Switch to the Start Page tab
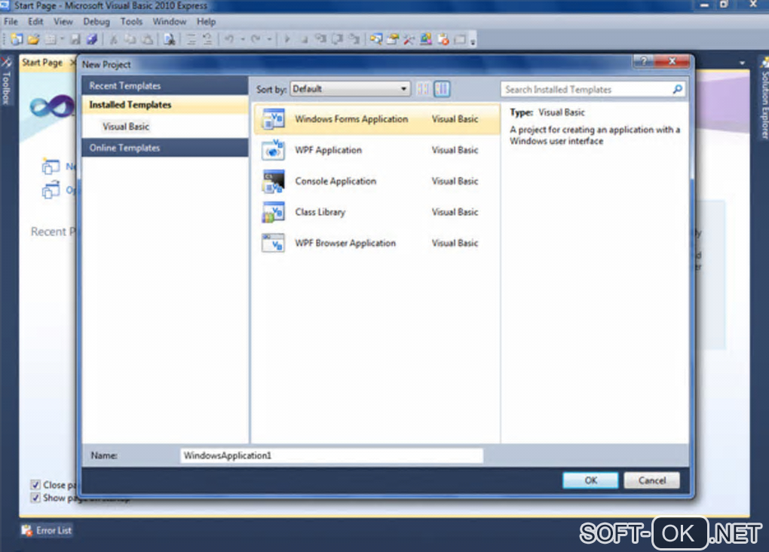The image size is (769, 552). point(42,63)
